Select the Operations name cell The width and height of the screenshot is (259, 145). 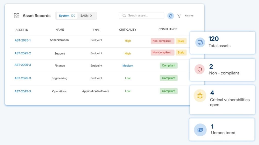click(59, 91)
